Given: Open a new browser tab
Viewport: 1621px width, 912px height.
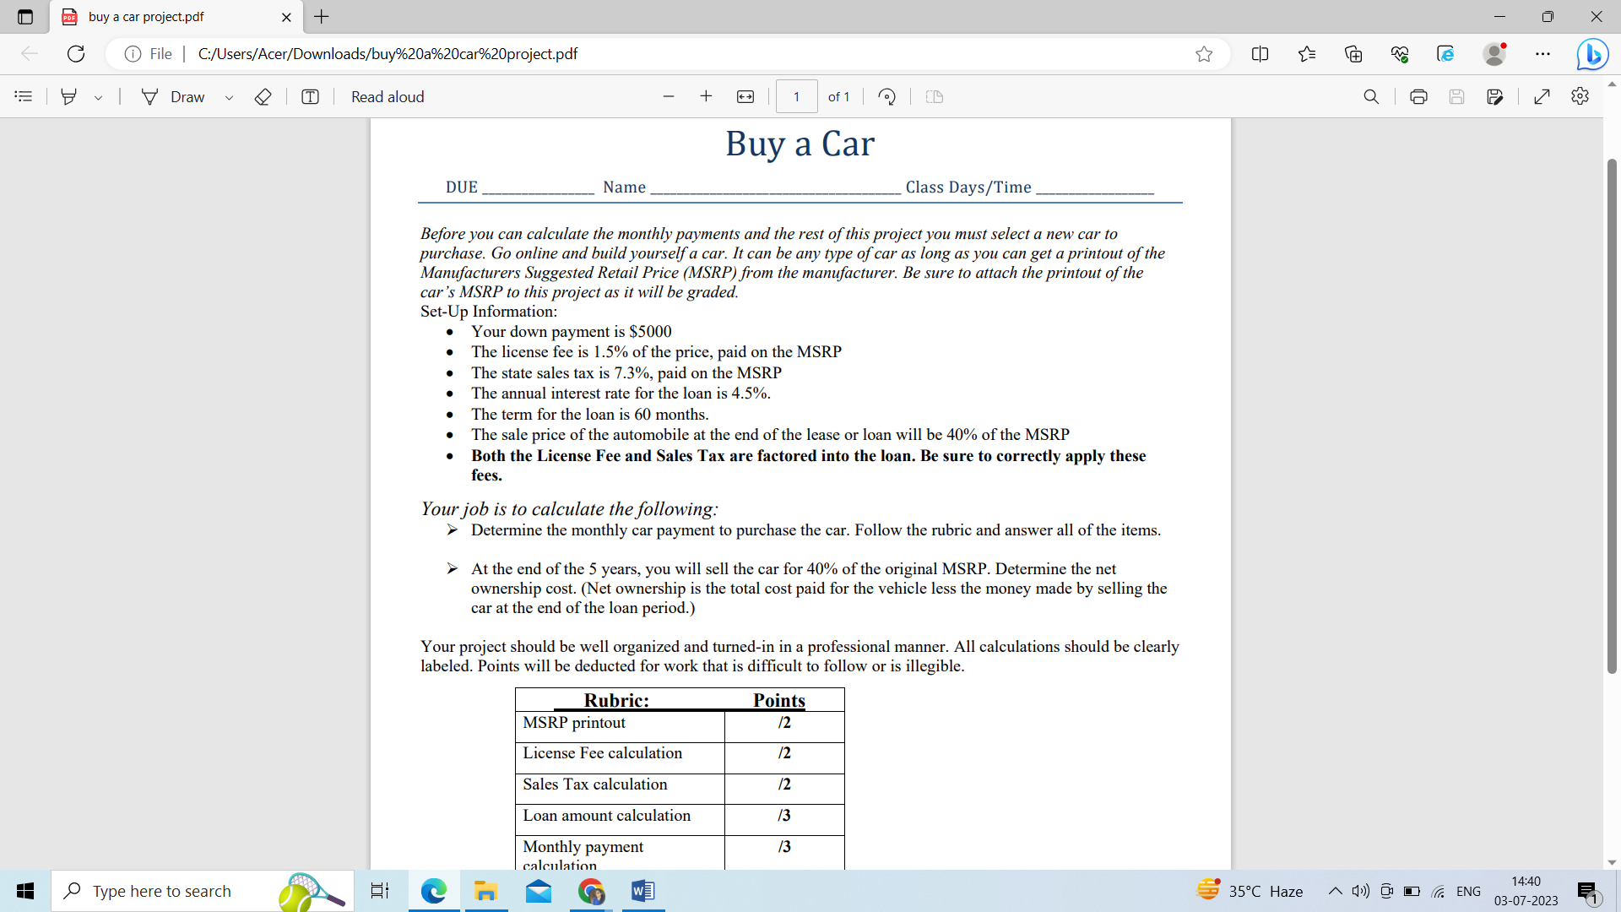Looking at the screenshot, I should (322, 17).
